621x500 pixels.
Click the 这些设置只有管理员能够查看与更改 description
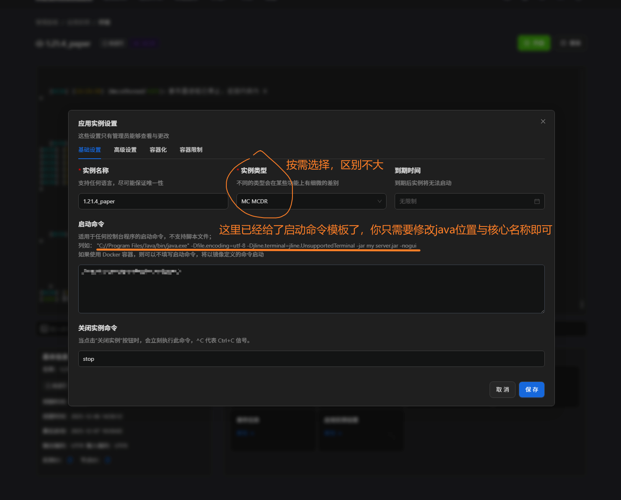tap(124, 136)
